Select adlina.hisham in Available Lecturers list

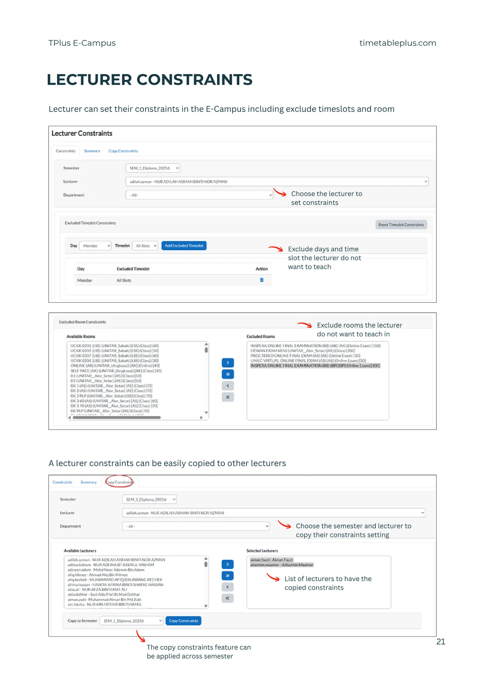click(111, 565)
